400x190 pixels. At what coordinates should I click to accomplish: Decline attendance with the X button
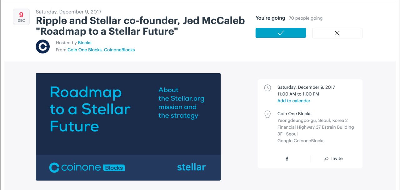pyautogui.click(x=337, y=33)
